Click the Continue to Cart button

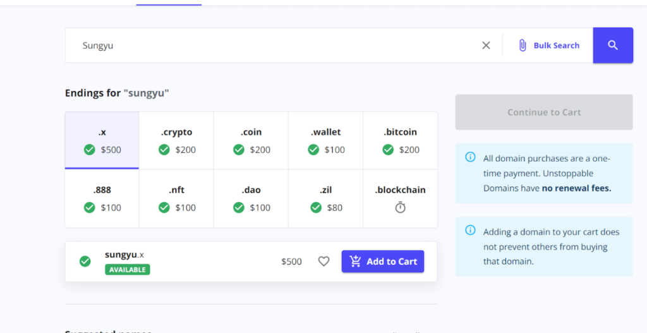click(544, 112)
